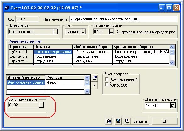The width and height of the screenshot is (184, 131).
Task: Select the Износ resource cell
Action: tap(65, 82)
